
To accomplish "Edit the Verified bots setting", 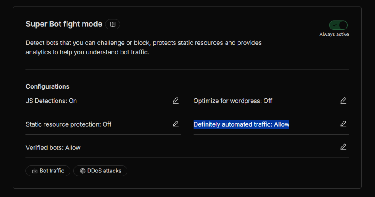I will pyautogui.click(x=343, y=147).
